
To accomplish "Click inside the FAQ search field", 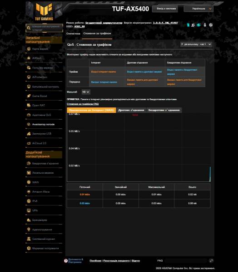I will click(186, 261).
